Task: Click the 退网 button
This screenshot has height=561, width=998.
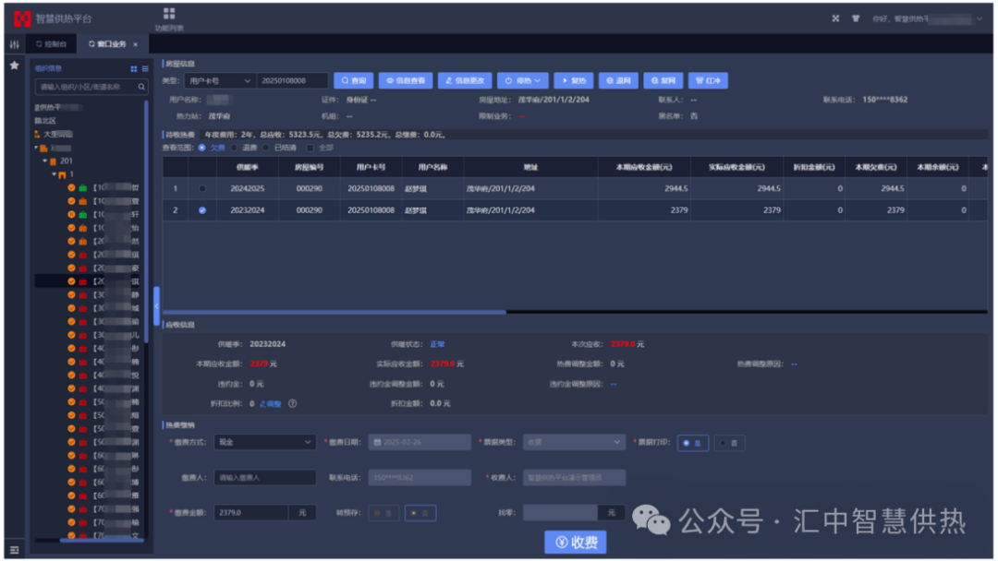Action: pos(618,80)
